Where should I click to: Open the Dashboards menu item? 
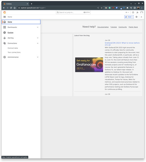pyautogui.click(x=12, y=27)
